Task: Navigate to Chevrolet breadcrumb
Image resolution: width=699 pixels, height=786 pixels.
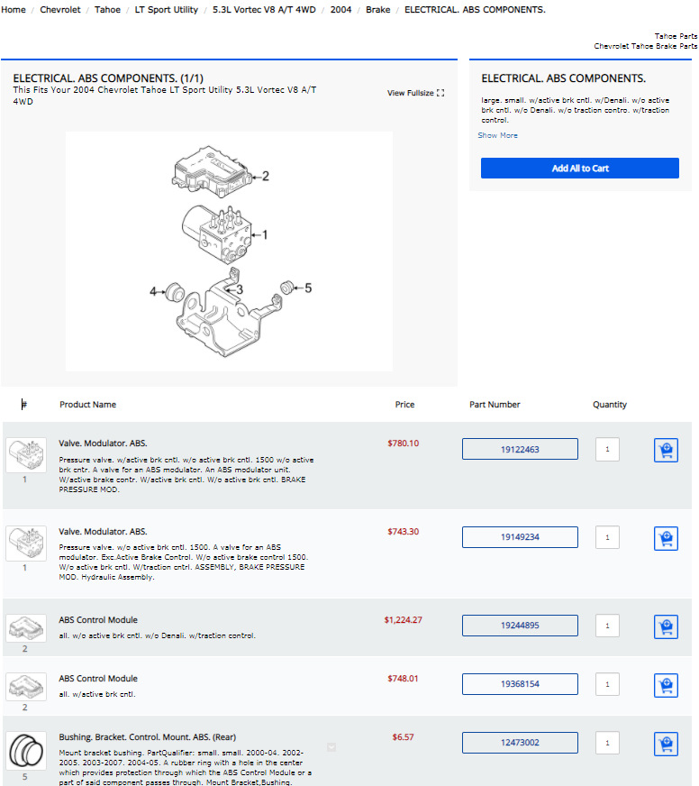Action: [60, 10]
